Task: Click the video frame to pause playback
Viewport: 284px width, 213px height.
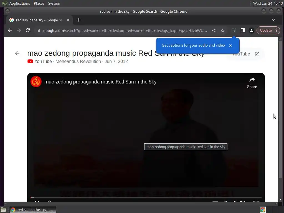Action: coord(146,138)
